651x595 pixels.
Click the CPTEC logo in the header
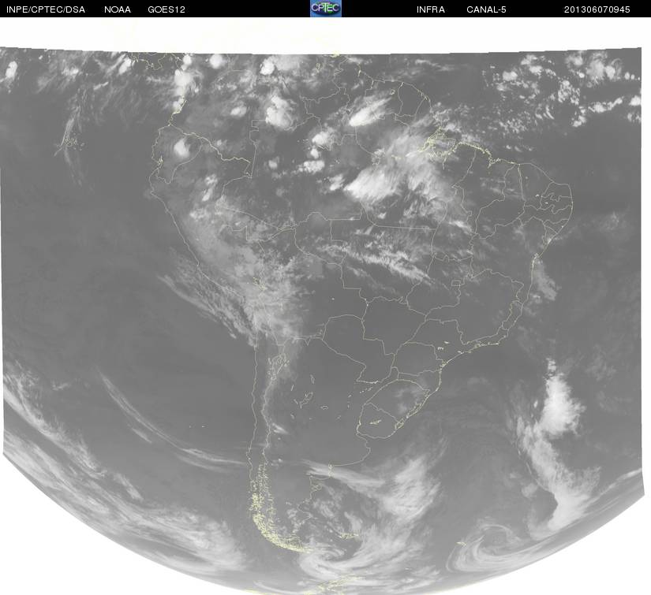pyautogui.click(x=325, y=9)
